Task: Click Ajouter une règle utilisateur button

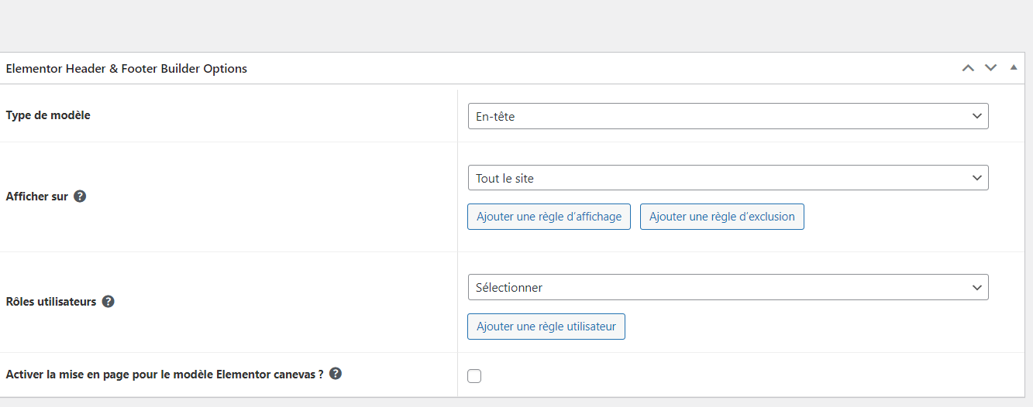Action: click(546, 327)
